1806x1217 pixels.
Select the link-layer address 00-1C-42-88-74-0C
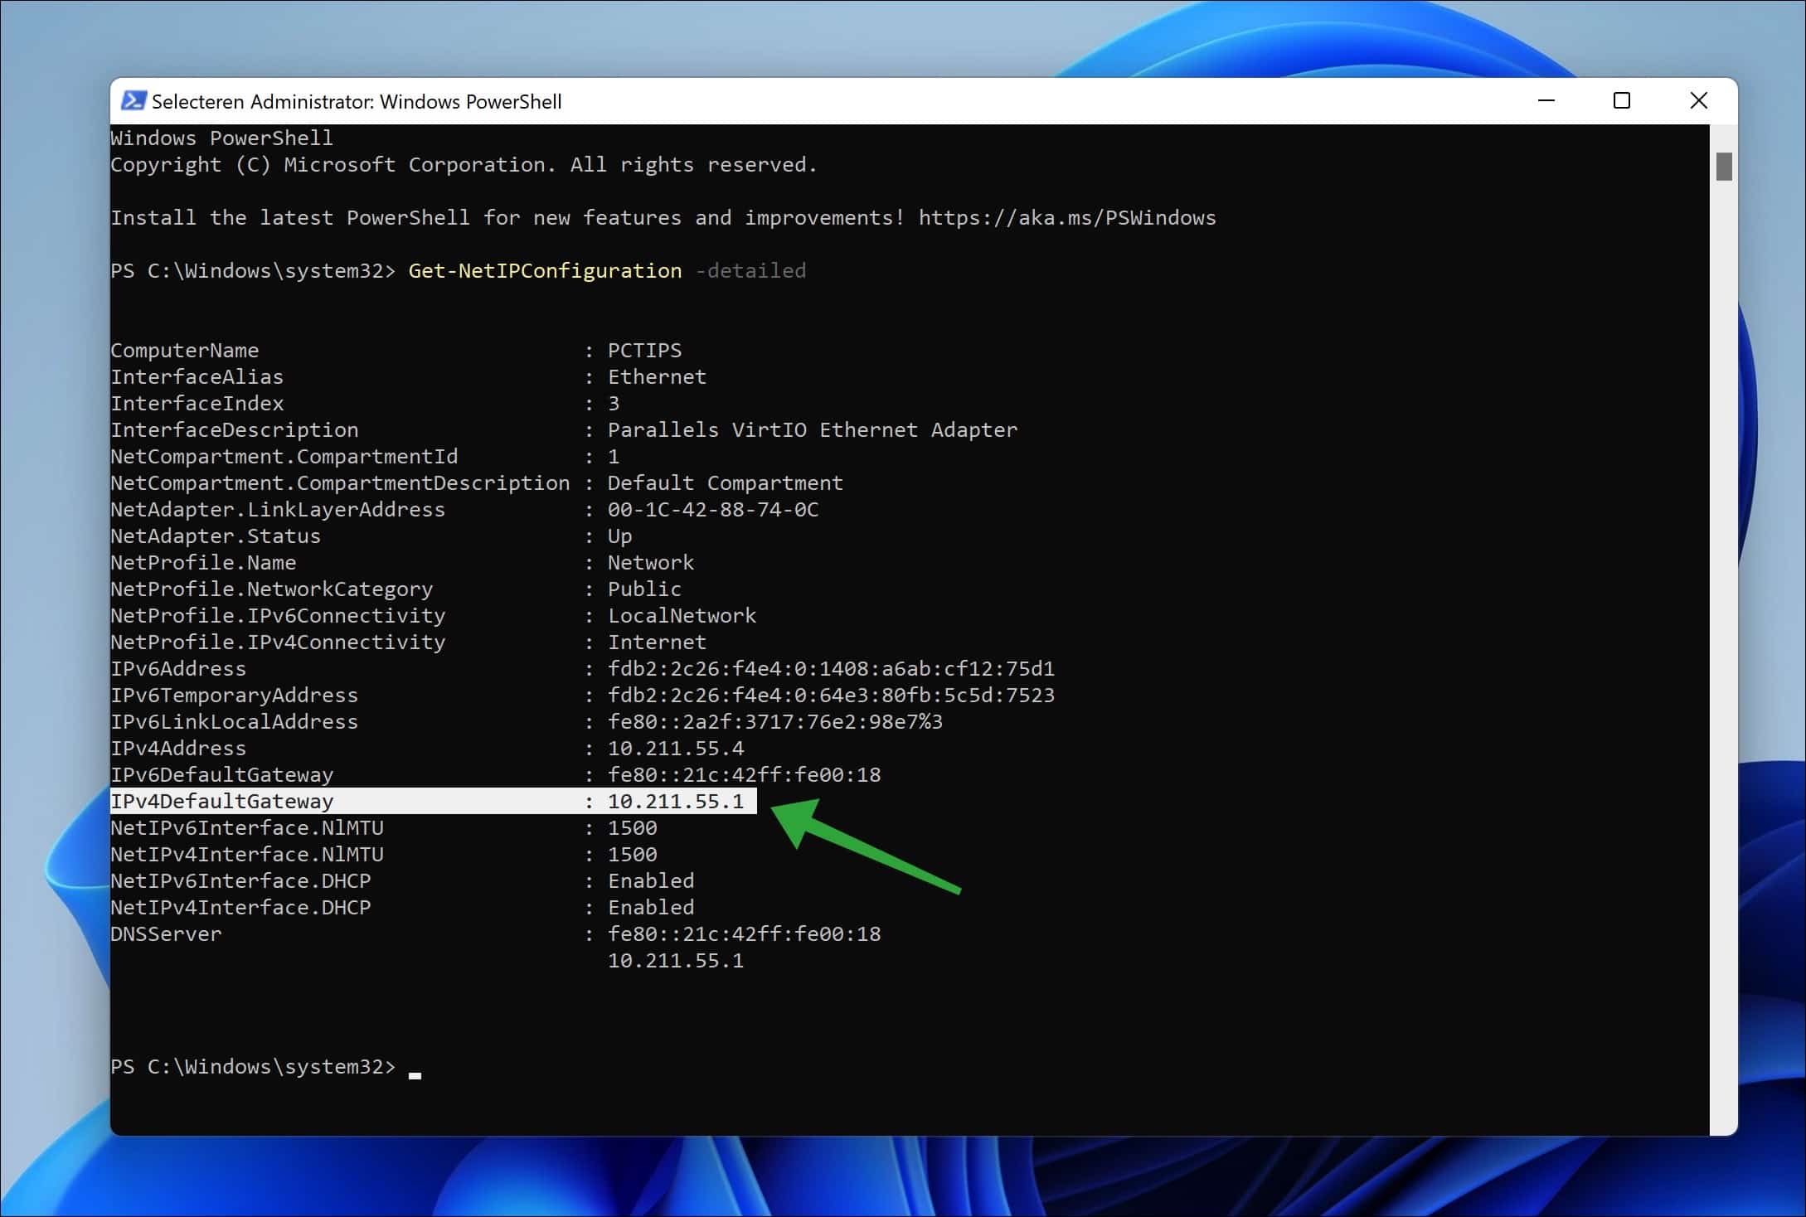pos(713,509)
